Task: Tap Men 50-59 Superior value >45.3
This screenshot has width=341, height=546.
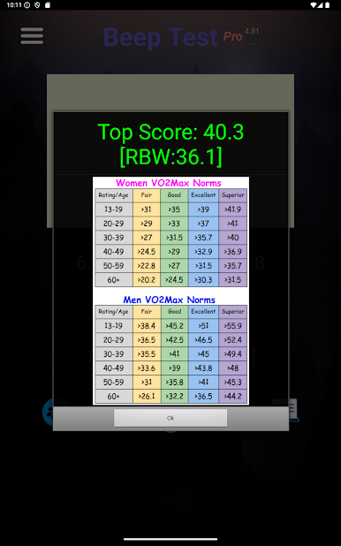Action: [x=233, y=382]
